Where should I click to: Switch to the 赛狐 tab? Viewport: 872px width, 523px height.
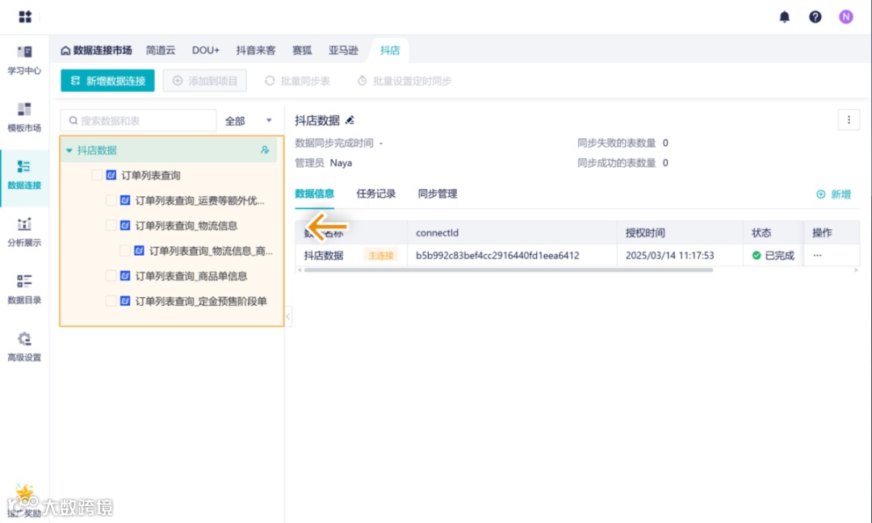tap(302, 50)
